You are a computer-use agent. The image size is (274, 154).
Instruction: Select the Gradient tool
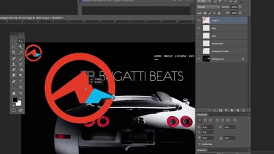coord(21,70)
